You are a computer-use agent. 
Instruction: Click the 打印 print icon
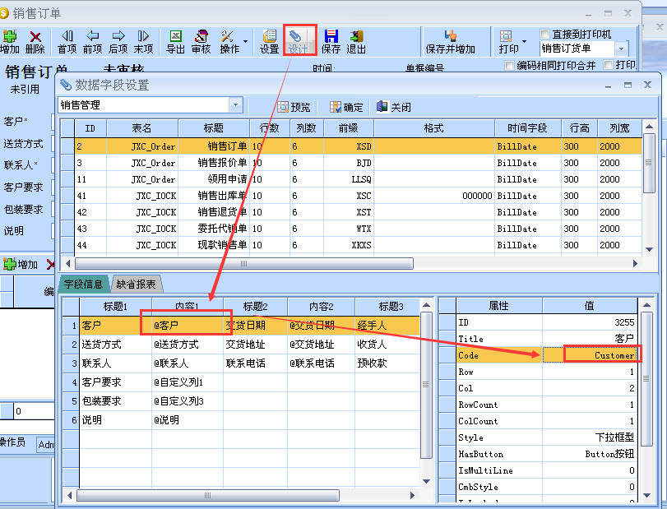point(508,42)
